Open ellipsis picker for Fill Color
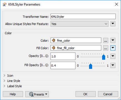121x100 pixels. point(106,48)
